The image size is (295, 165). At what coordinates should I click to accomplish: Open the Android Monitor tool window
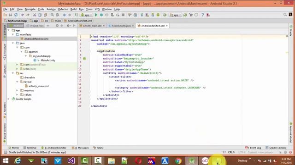[x=53, y=148]
